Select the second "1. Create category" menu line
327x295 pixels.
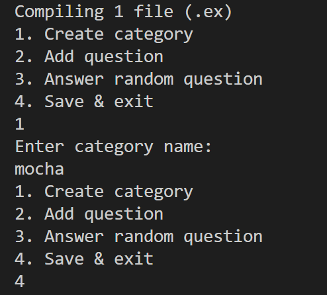click(x=104, y=192)
